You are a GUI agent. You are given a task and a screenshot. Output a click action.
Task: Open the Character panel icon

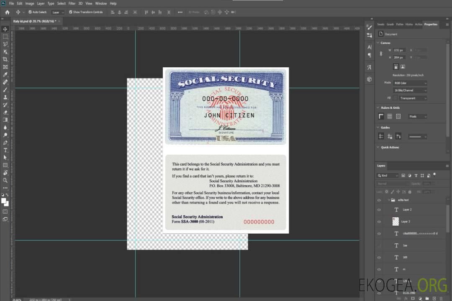pyautogui.click(x=369, y=47)
